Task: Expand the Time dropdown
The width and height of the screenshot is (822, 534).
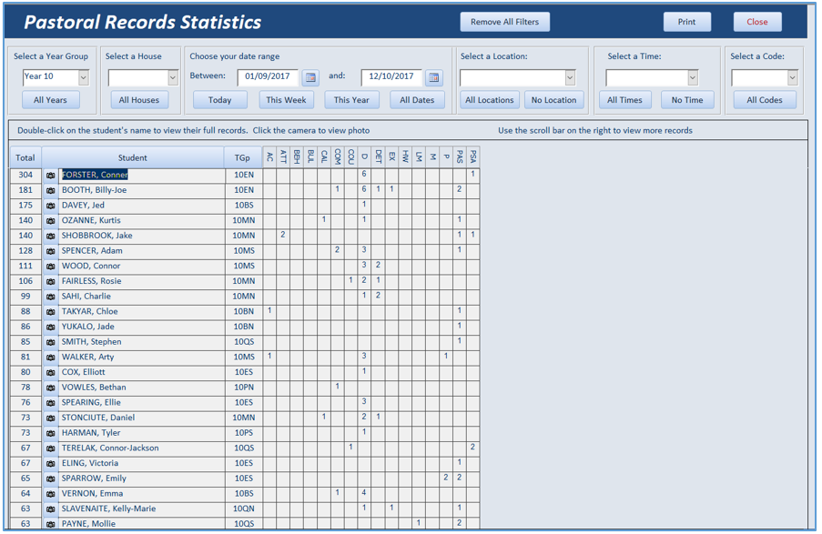Action: [693, 77]
